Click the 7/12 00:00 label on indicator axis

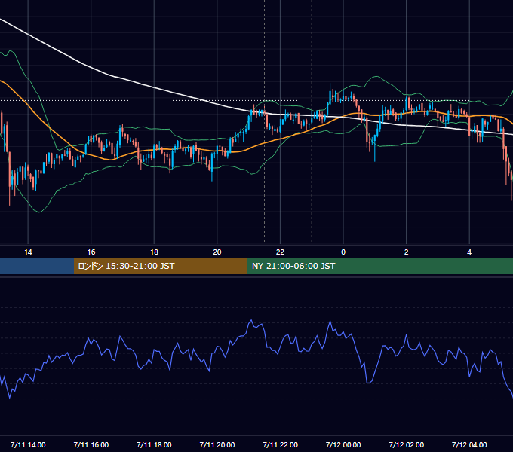click(343, 444)
